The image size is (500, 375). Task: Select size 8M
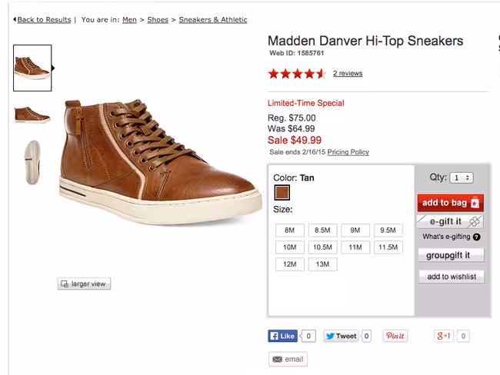[x=290, y=230]
